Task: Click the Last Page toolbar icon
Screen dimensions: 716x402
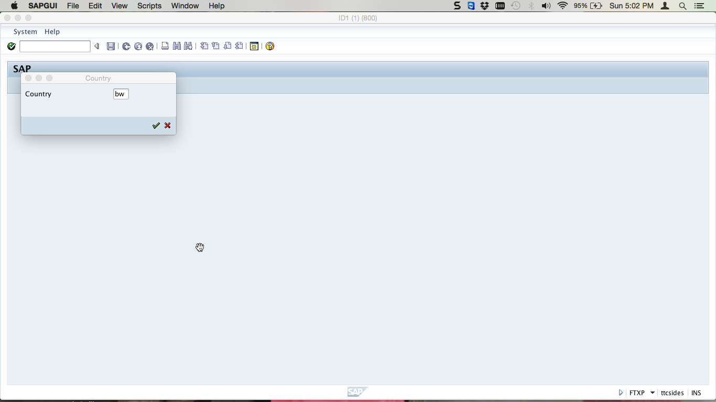Action: click(239, 46)
